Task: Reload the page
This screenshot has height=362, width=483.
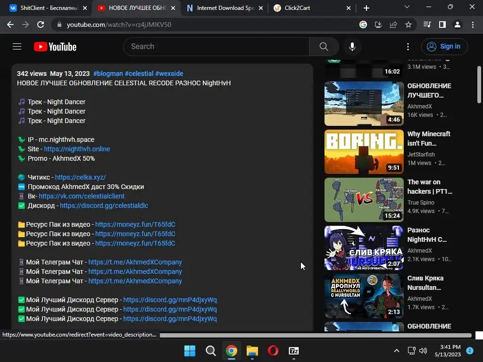Action: (41, 25)
